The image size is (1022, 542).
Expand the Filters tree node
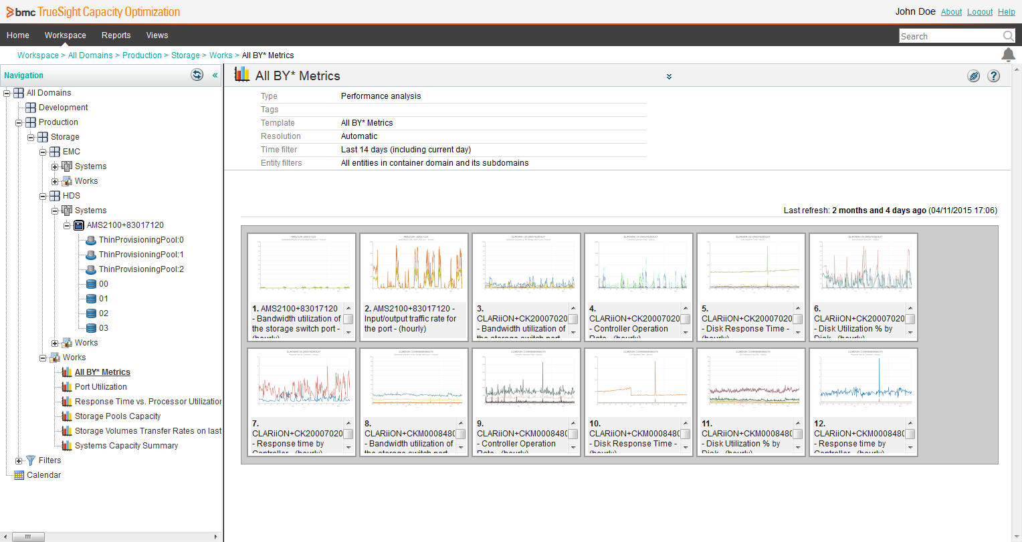tap(19, 460)
